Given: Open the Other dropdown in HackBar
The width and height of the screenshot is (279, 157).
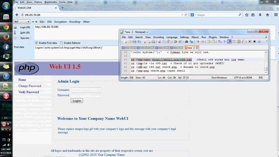Looking at the screenshot, I should 86,22.
